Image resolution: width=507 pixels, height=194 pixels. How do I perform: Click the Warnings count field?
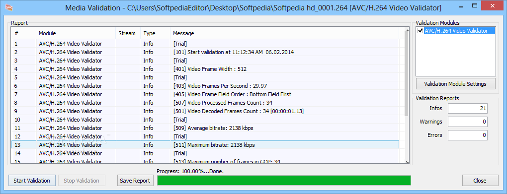468,122
